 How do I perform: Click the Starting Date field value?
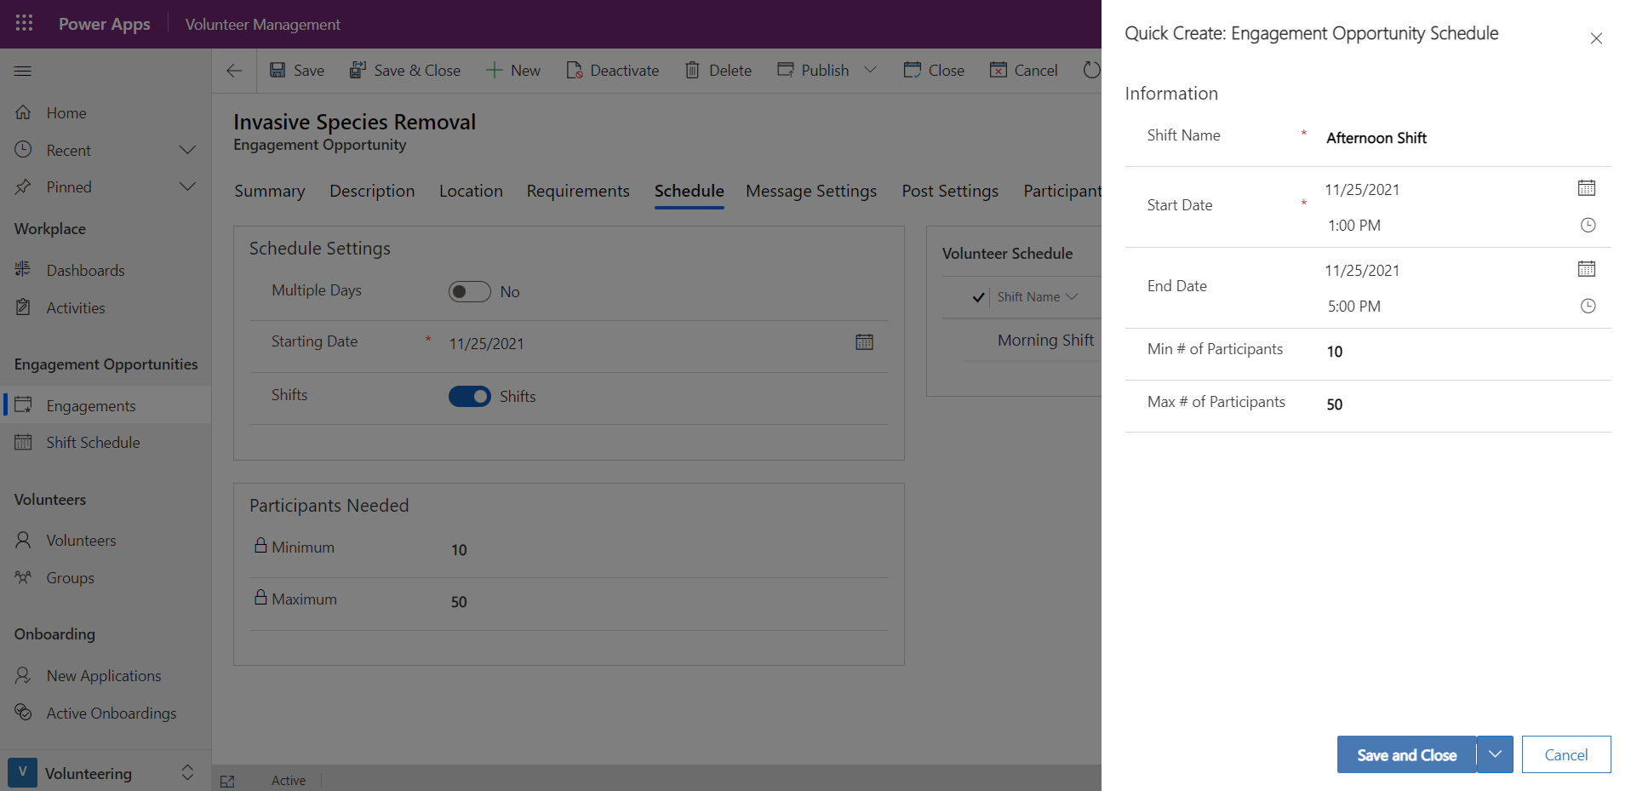coord(487,344)
